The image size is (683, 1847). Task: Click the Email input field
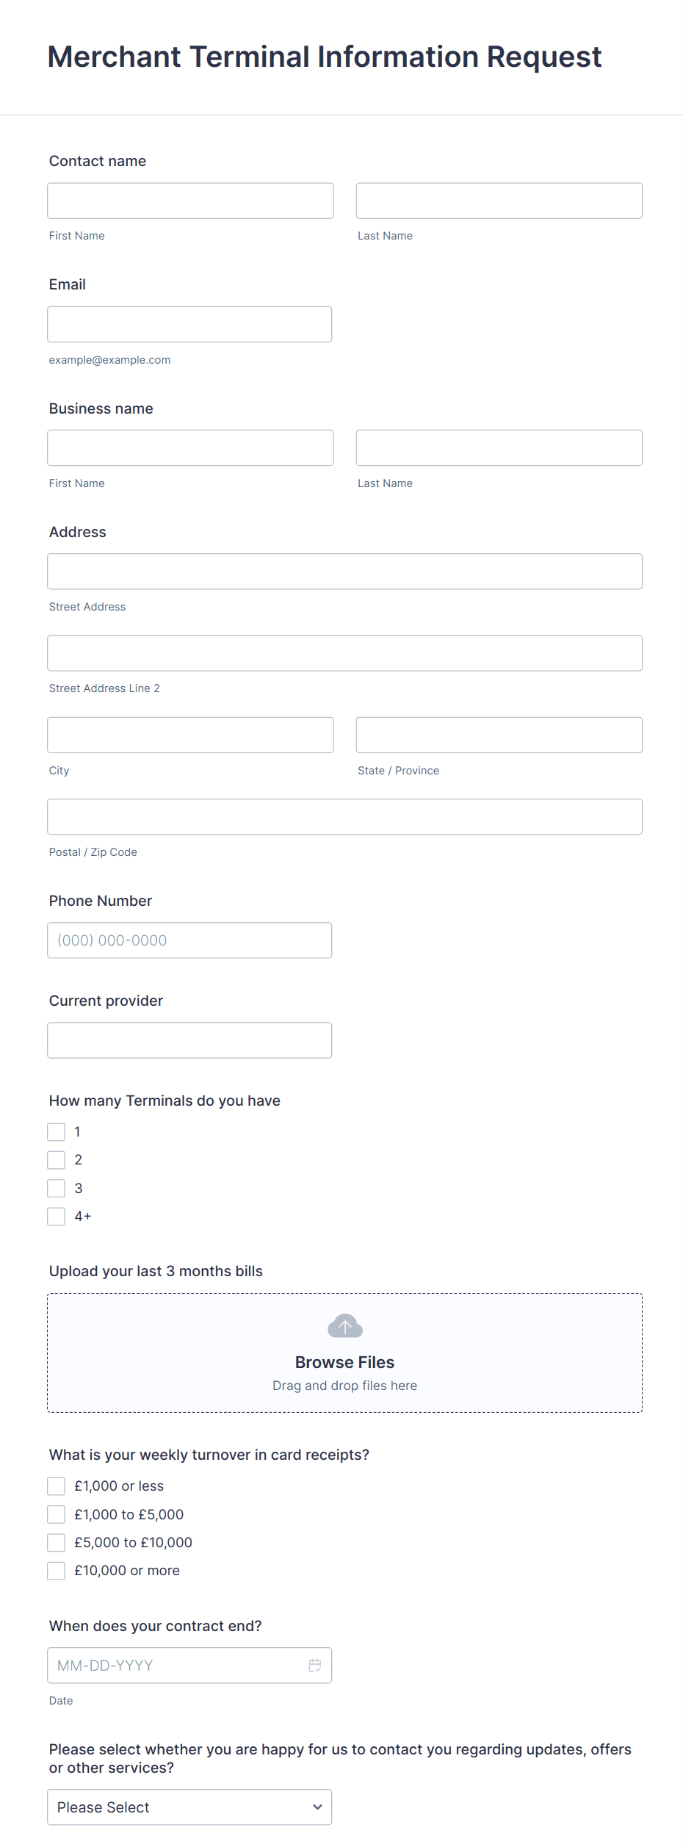tap(189, 323)
